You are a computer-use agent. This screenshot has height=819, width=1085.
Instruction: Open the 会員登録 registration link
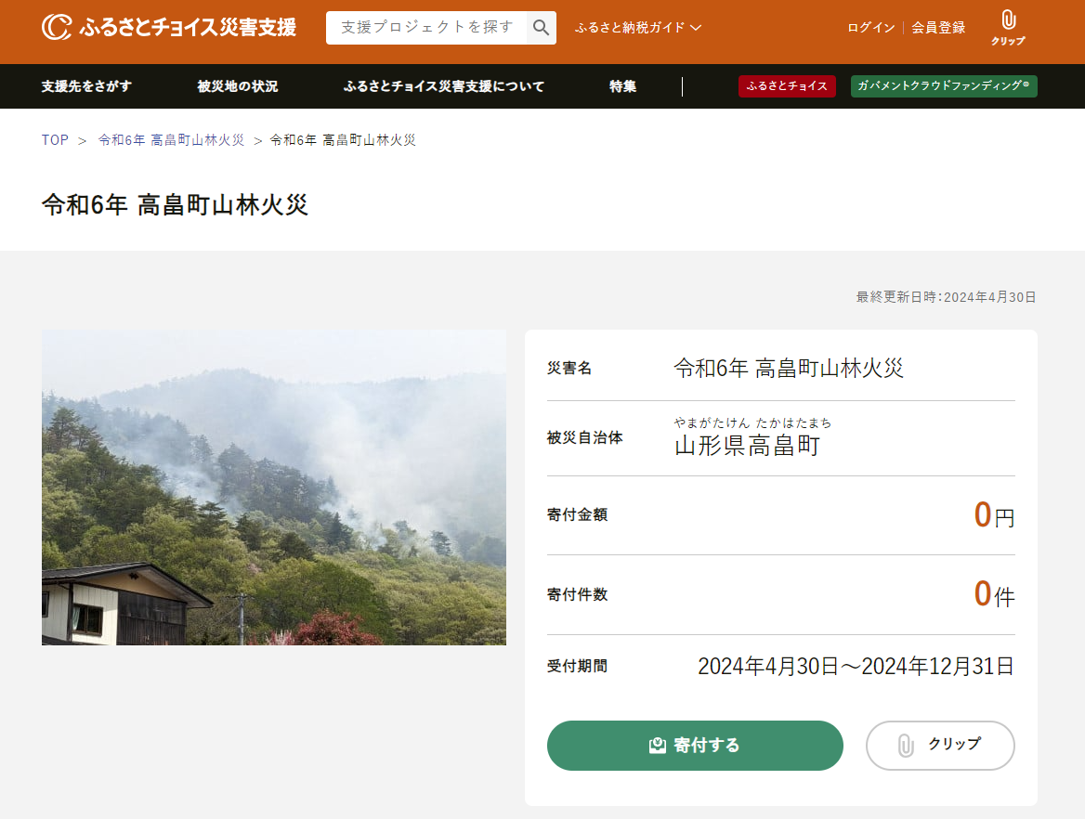click(x=937, y=28)
